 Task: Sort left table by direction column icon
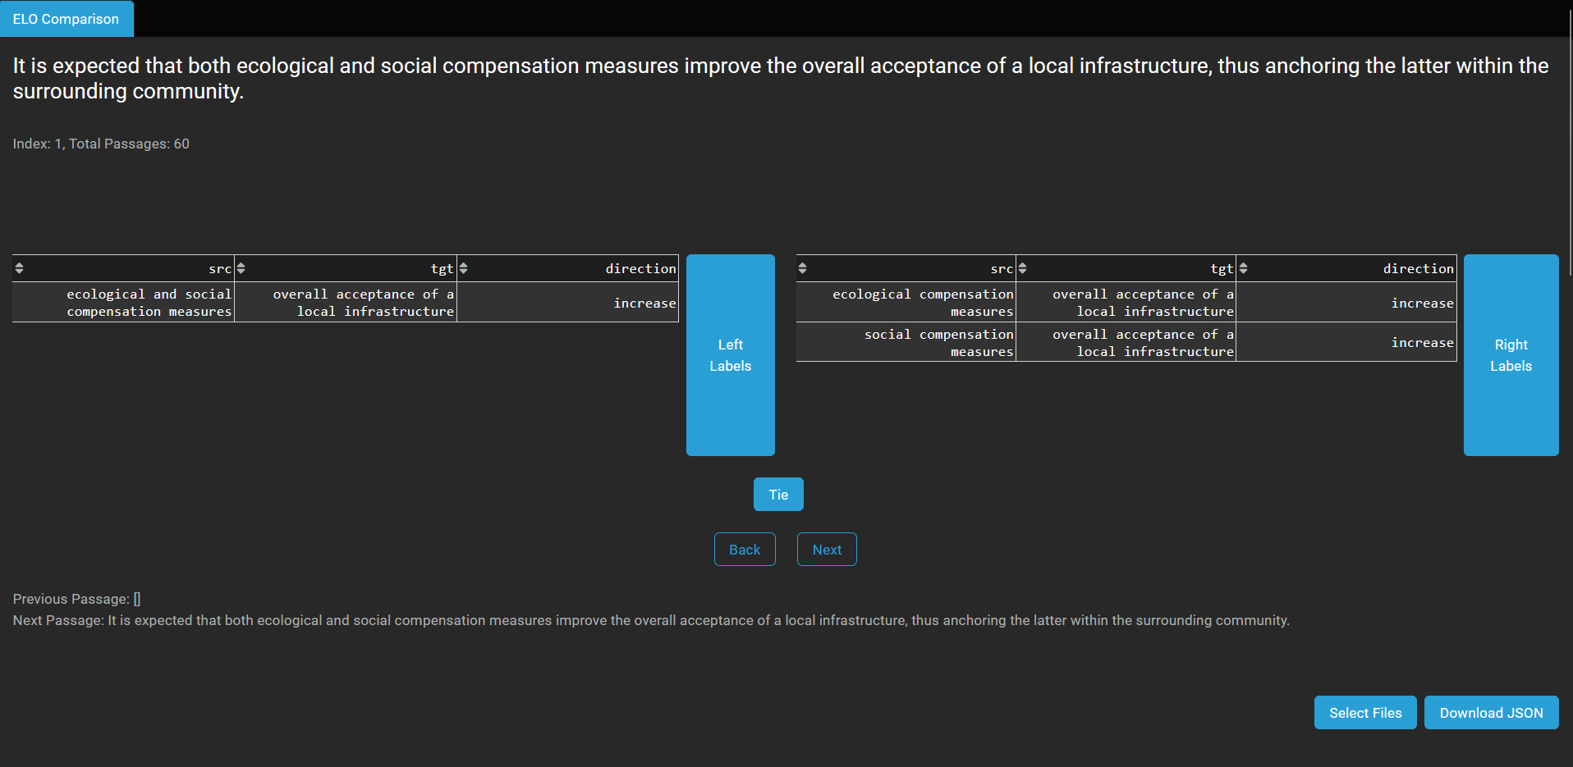tap(463, 268)
